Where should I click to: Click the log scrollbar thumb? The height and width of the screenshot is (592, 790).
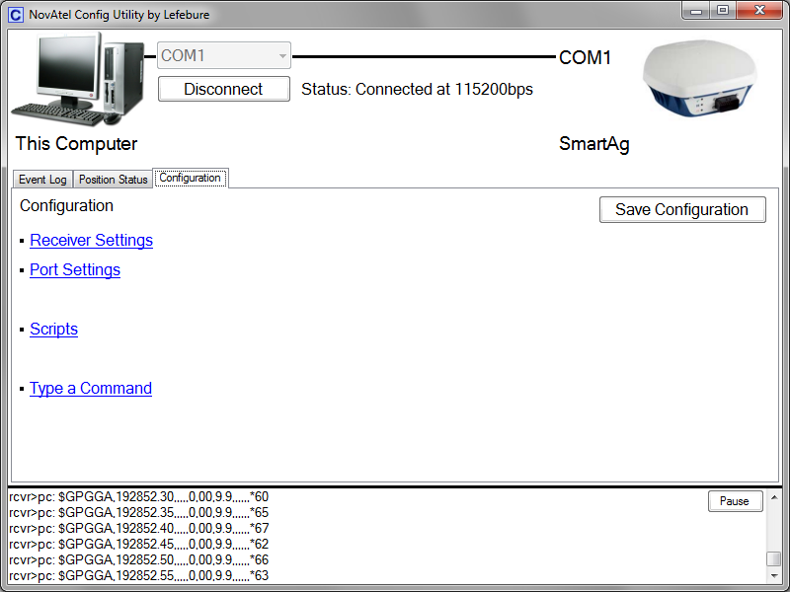point(774,559)
